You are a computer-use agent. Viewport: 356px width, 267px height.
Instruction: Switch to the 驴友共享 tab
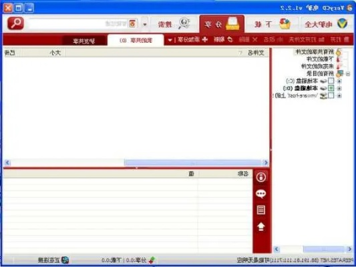83,41
